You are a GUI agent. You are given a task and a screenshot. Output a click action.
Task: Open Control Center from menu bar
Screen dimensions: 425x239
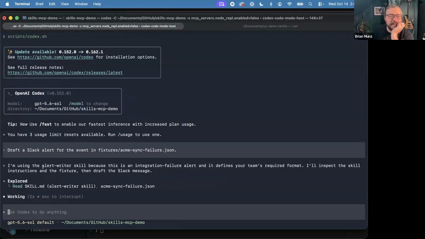(320, 4)
